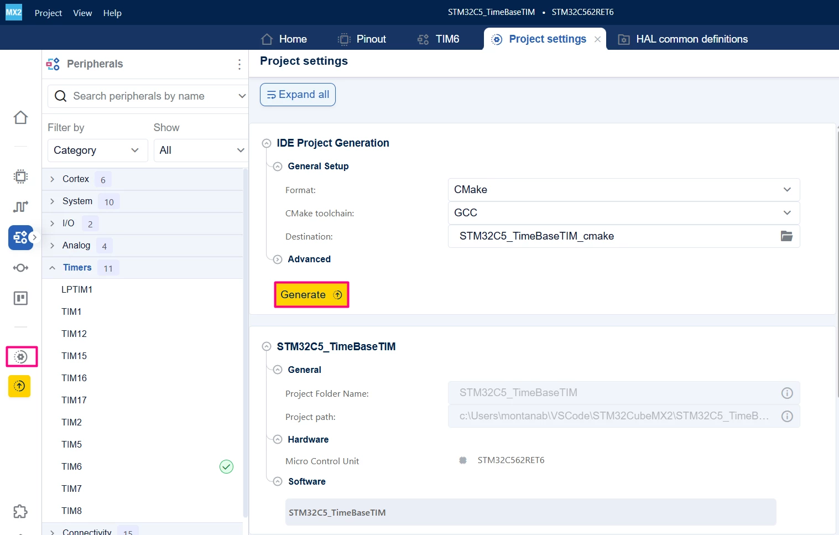
Task: Open the Home icon in left sidebar
Action: 20,118
